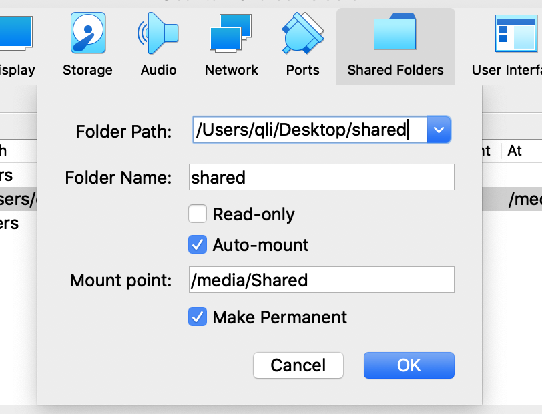
Task: Focus the Folder Path text box
Action: 308,130
